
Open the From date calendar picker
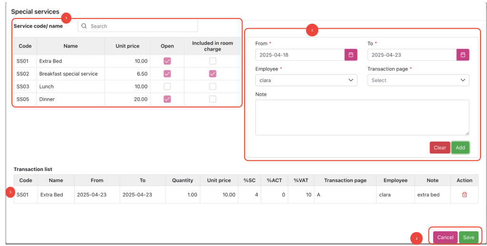(351, 55)
